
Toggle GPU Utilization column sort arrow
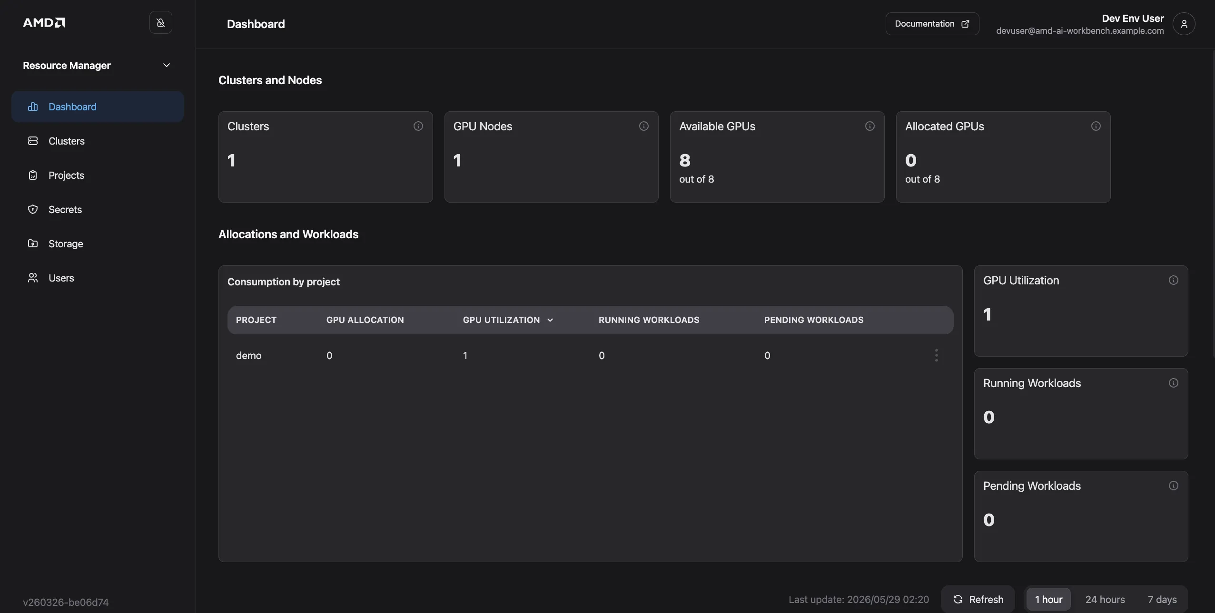(x=550, y=320)
